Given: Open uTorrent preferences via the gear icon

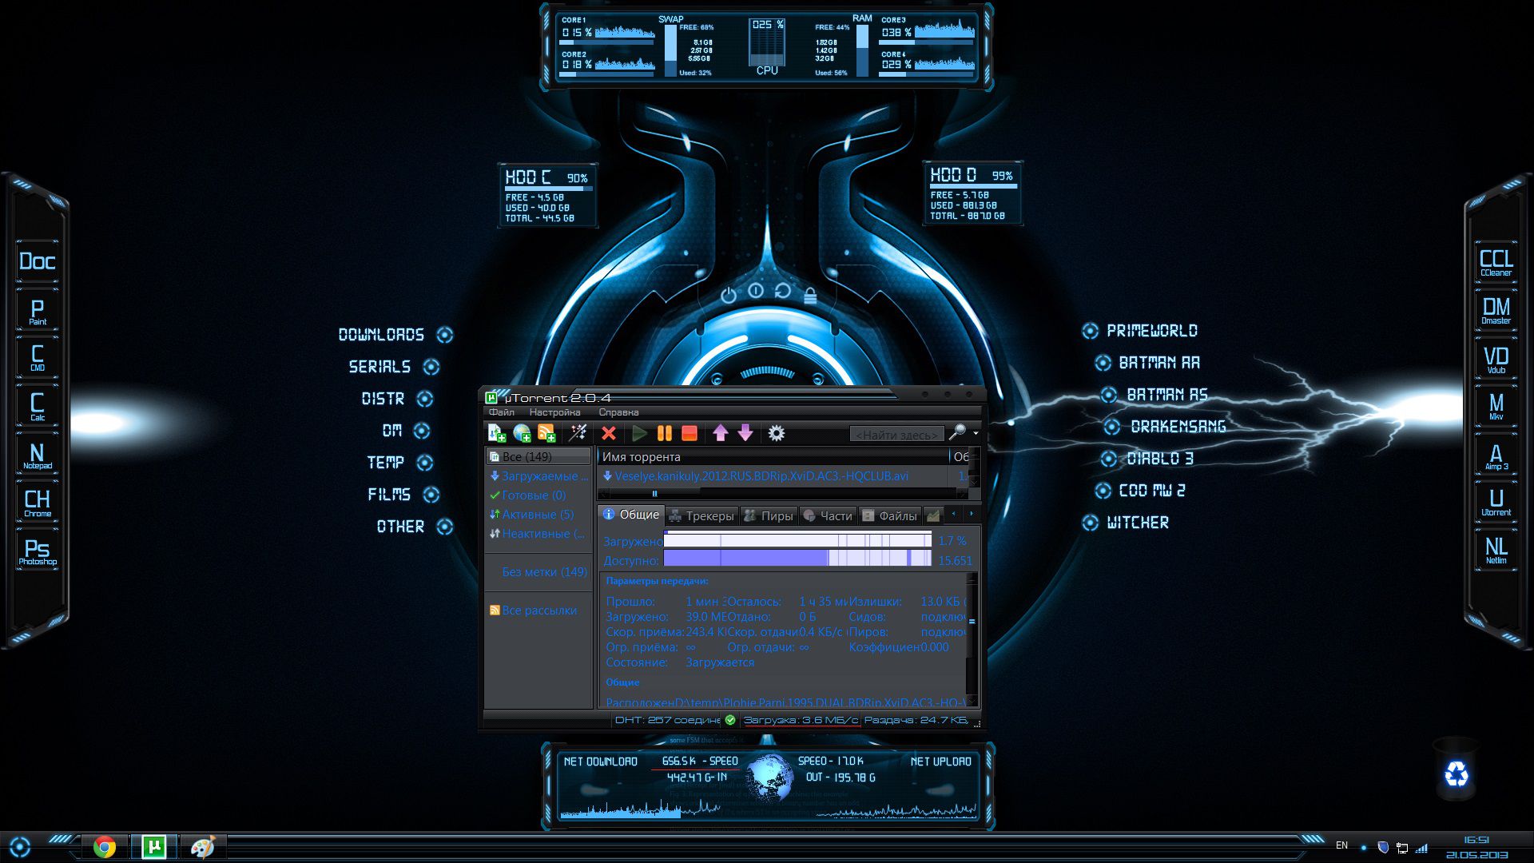Looking at the screenshot, I should click(x=776, y=433).
